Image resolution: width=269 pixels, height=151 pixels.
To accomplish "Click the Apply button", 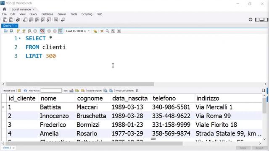I will 243,148.
